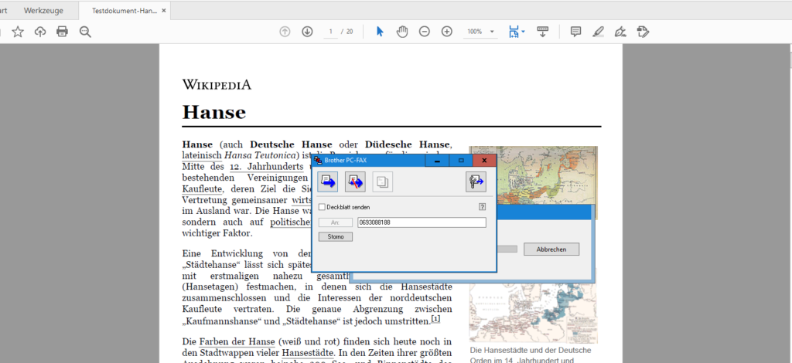
Task: Select the arrow selection tool
Action: (x=380, y=32)
